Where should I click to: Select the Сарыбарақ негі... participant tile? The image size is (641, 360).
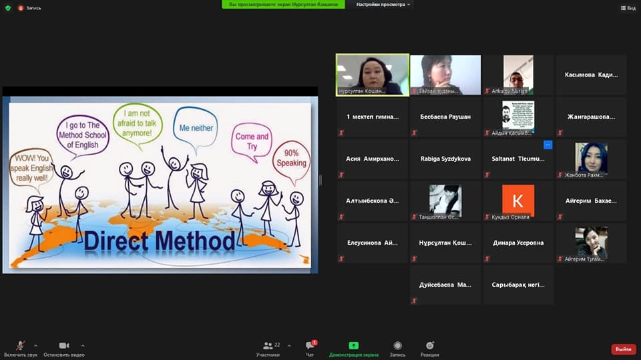518,285
